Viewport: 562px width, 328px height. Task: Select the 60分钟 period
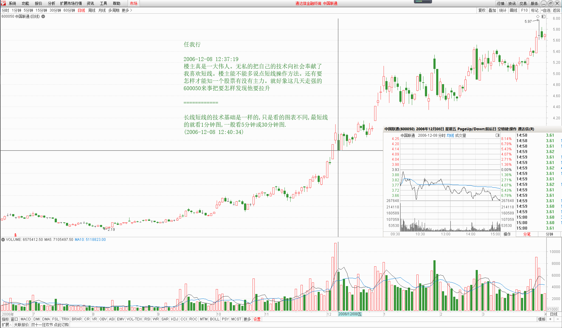click(x=69, y=10)
